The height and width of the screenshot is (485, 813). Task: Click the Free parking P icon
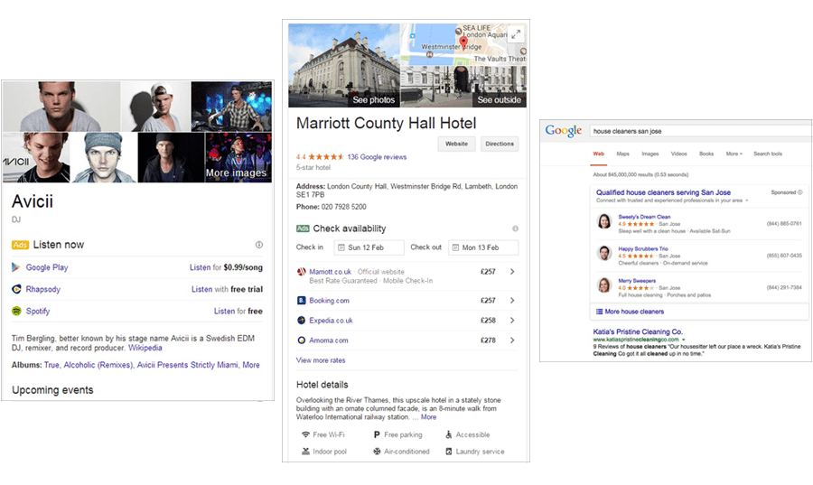tap(377, 434)
